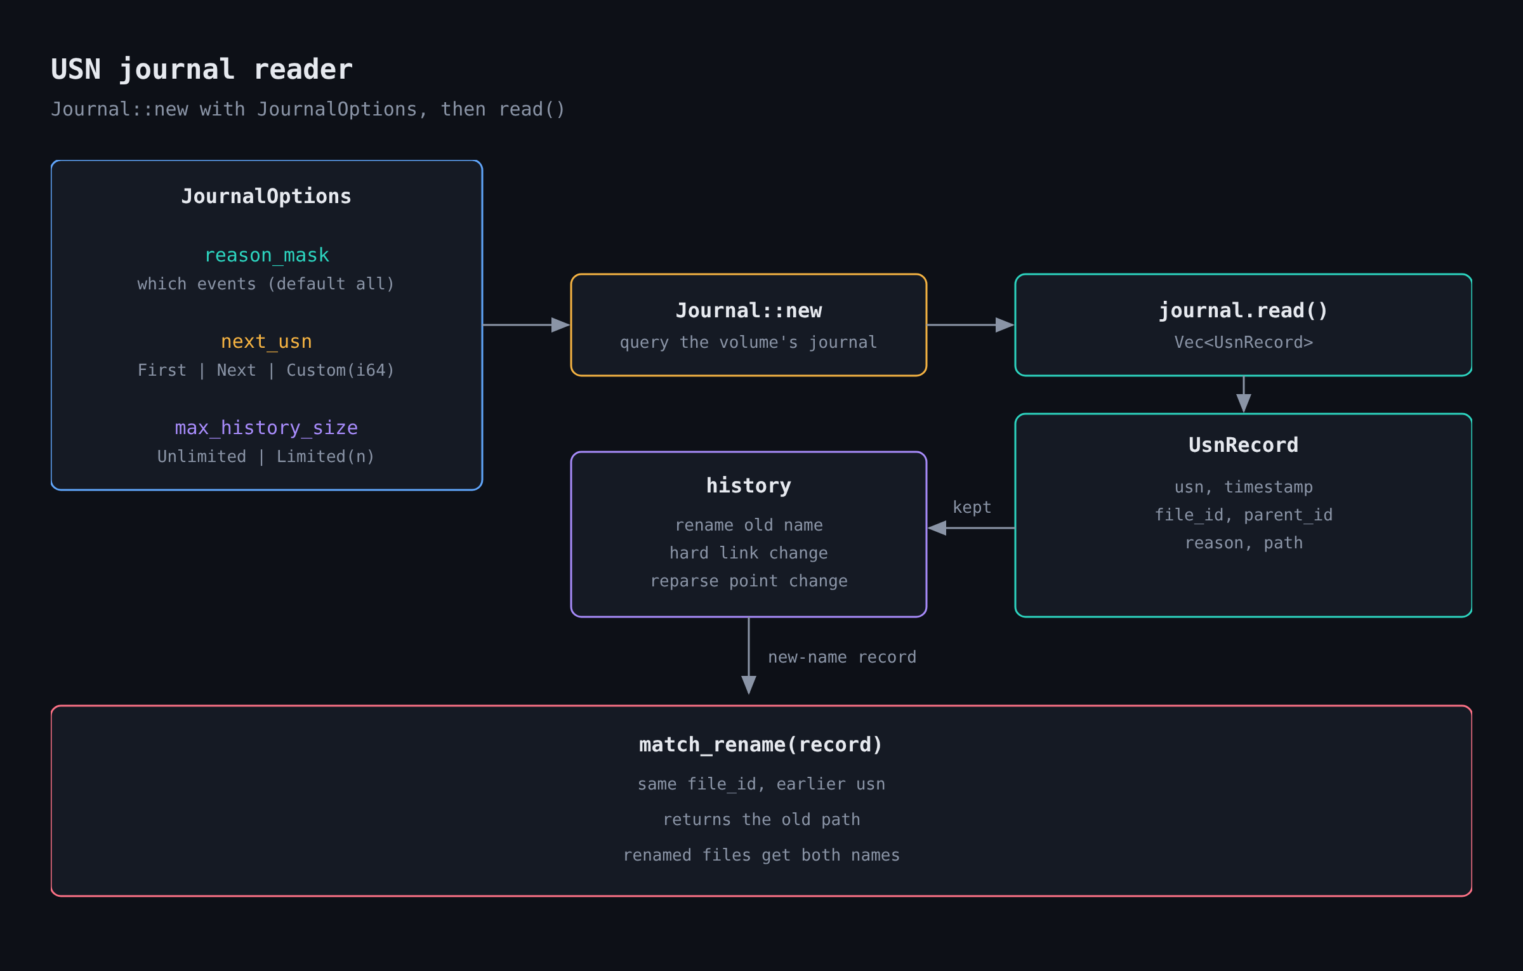Click the Journal::new box title
Screen dimensions: 1523x971
click(749, 310)
